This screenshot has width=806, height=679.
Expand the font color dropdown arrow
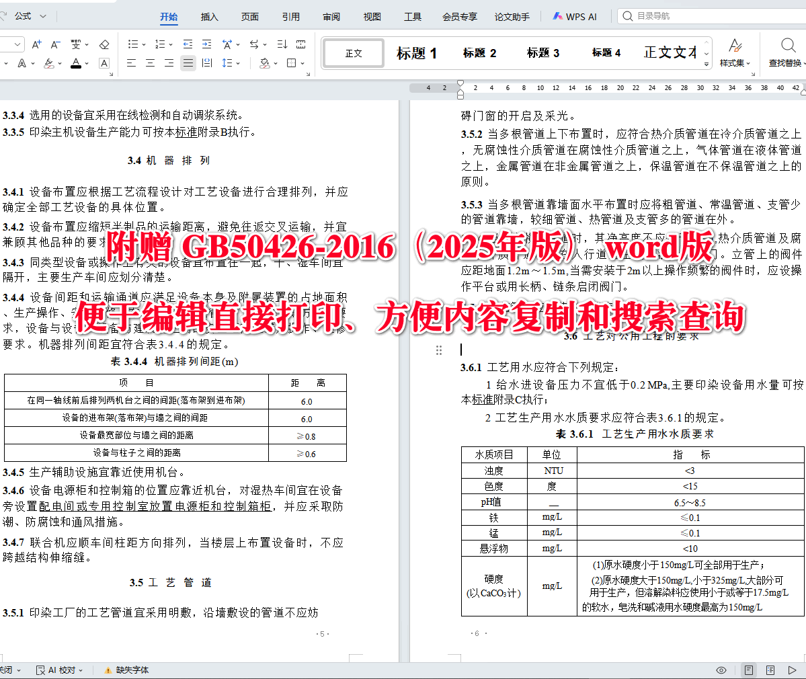tap(87, 64)
